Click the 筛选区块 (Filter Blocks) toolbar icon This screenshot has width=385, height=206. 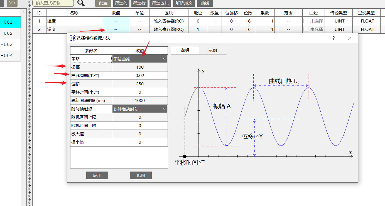(160, 3)
